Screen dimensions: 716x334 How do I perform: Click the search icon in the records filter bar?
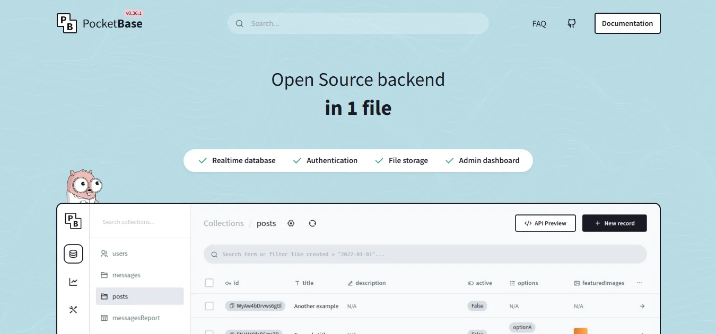pyautogui.click(x=214, y=255)
